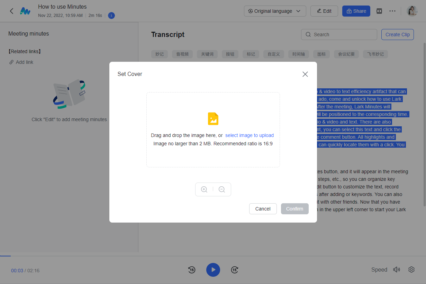Click the transcript Search field
The width and height of the screenshot is (426, 284).
(339, 35)
